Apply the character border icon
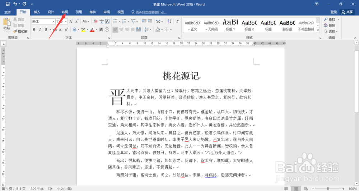The image size is (359, 191). point(107,21)
